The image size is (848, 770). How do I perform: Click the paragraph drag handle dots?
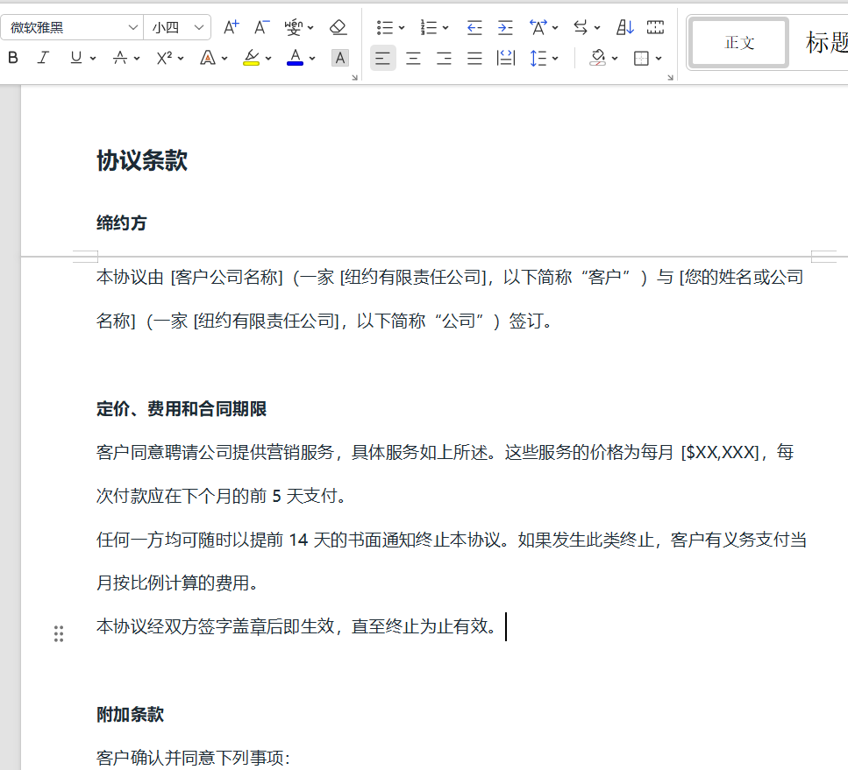pyautogui.click(x=59, y=633)
